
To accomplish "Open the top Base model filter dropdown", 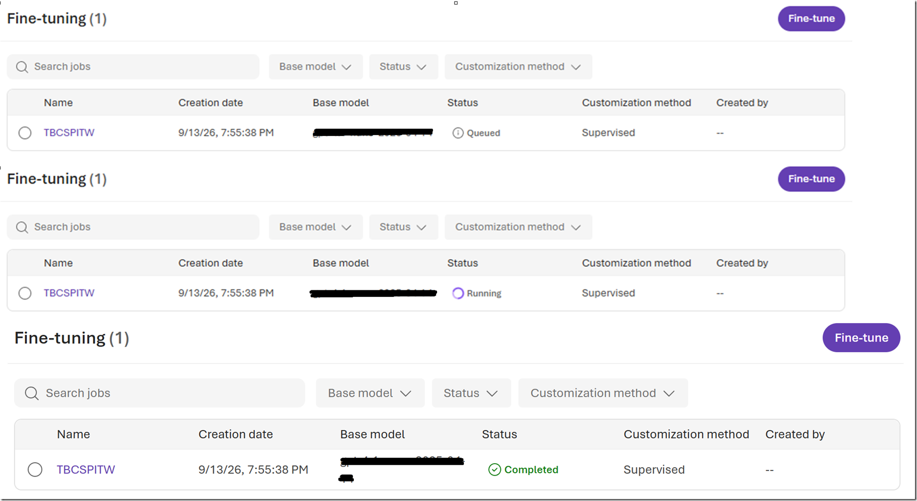I will (315, 67).
